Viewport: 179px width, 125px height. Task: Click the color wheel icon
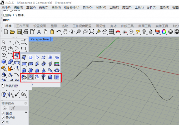click(x=164, y=32)
